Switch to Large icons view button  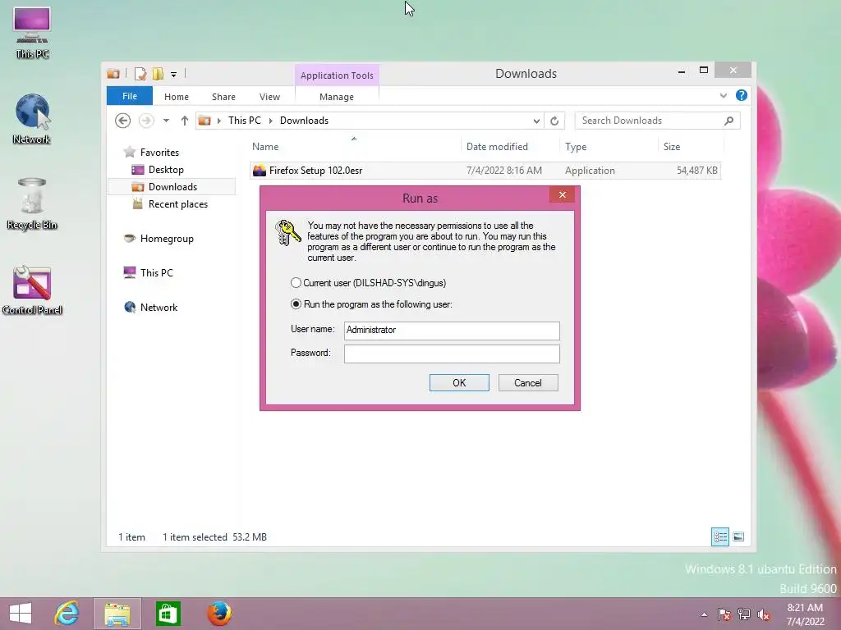coord(738,536)
